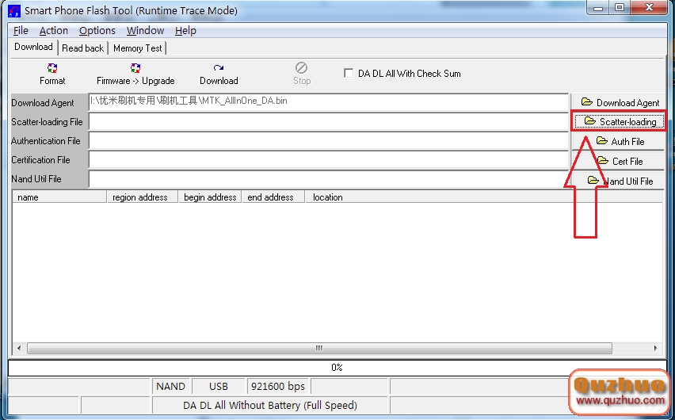Click the Download arrow toolbar icon

(x=219, y=68)
